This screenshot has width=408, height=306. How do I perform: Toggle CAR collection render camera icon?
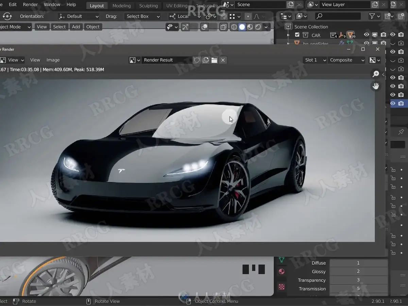pos(384,35)
